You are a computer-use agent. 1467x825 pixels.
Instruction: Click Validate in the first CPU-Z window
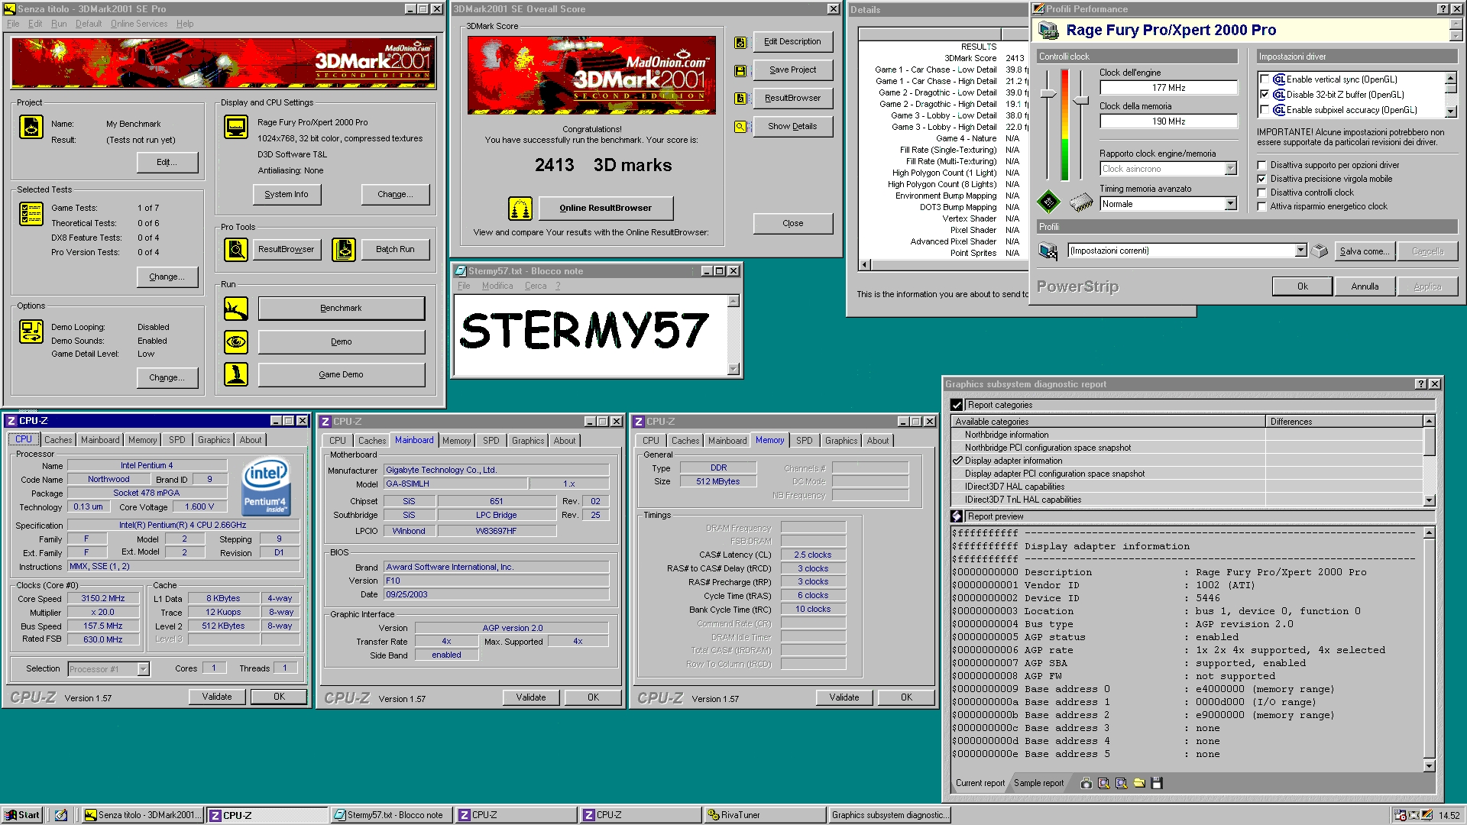click(217, 697)
